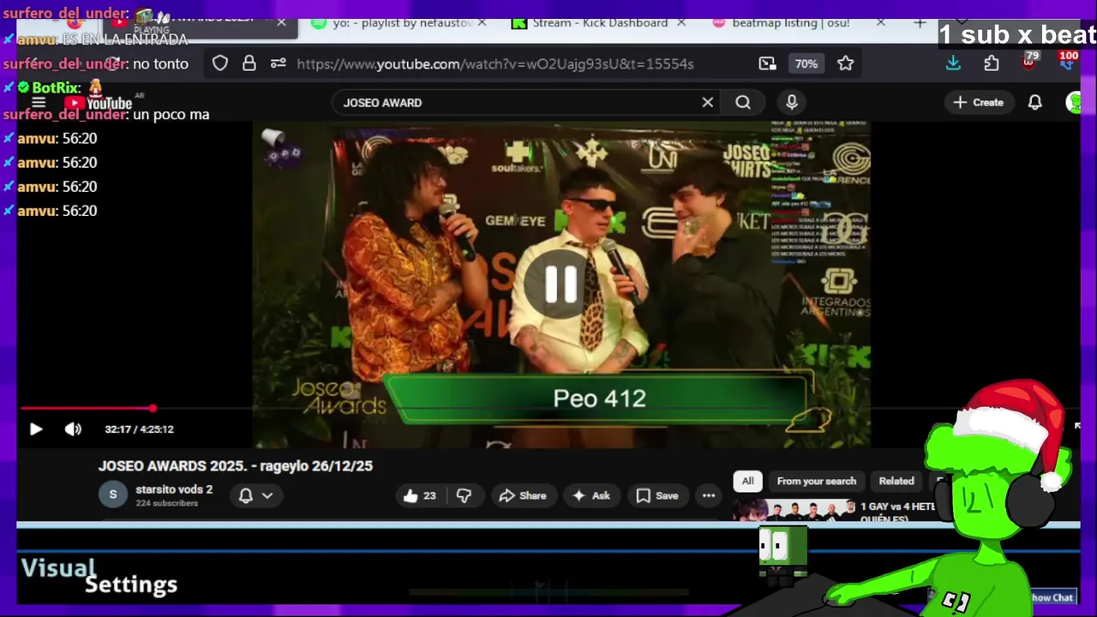Screen dimensions: 1097x617
Task: Switch to the Stream - Kick Dashboard tab
Action: [590, 23]
